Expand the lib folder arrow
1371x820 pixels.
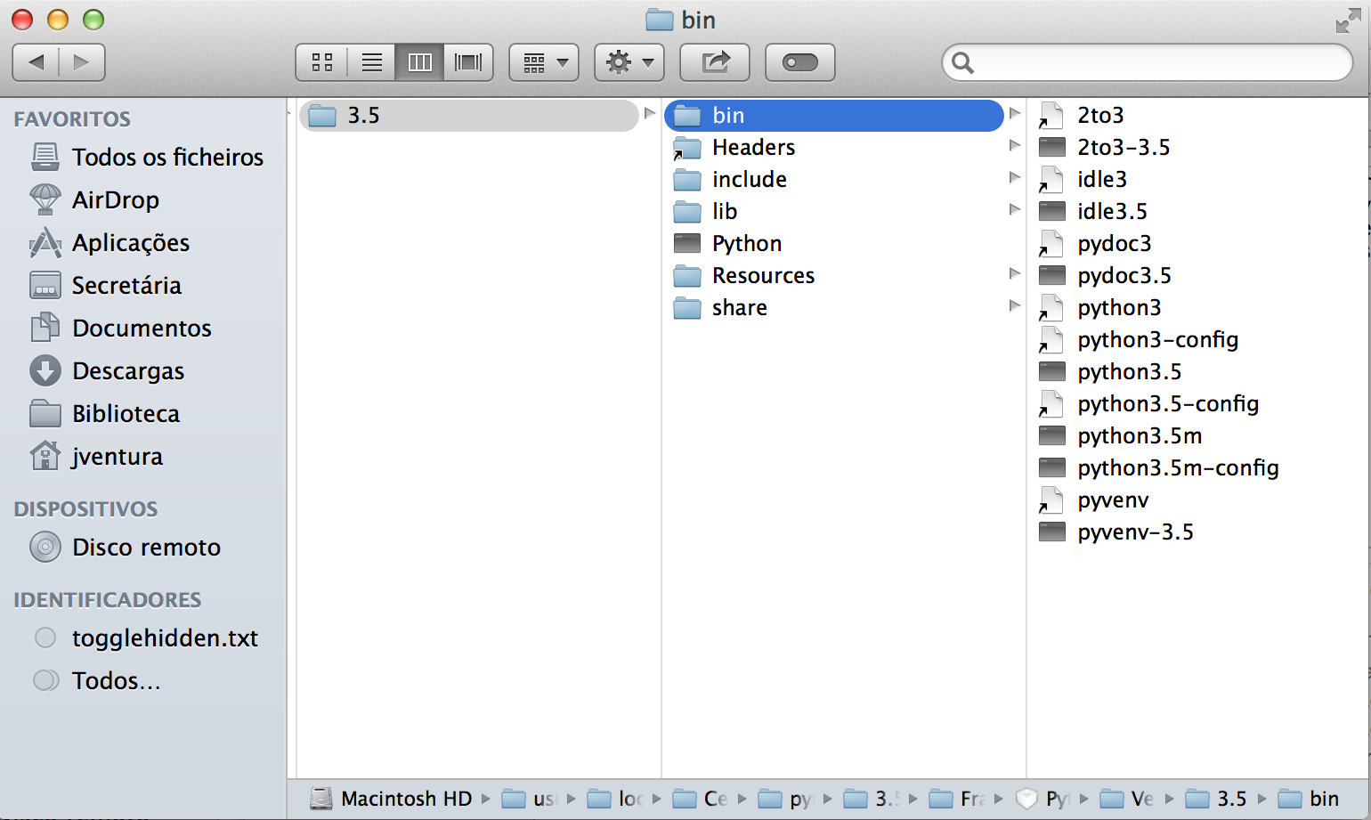(1014, 210)
